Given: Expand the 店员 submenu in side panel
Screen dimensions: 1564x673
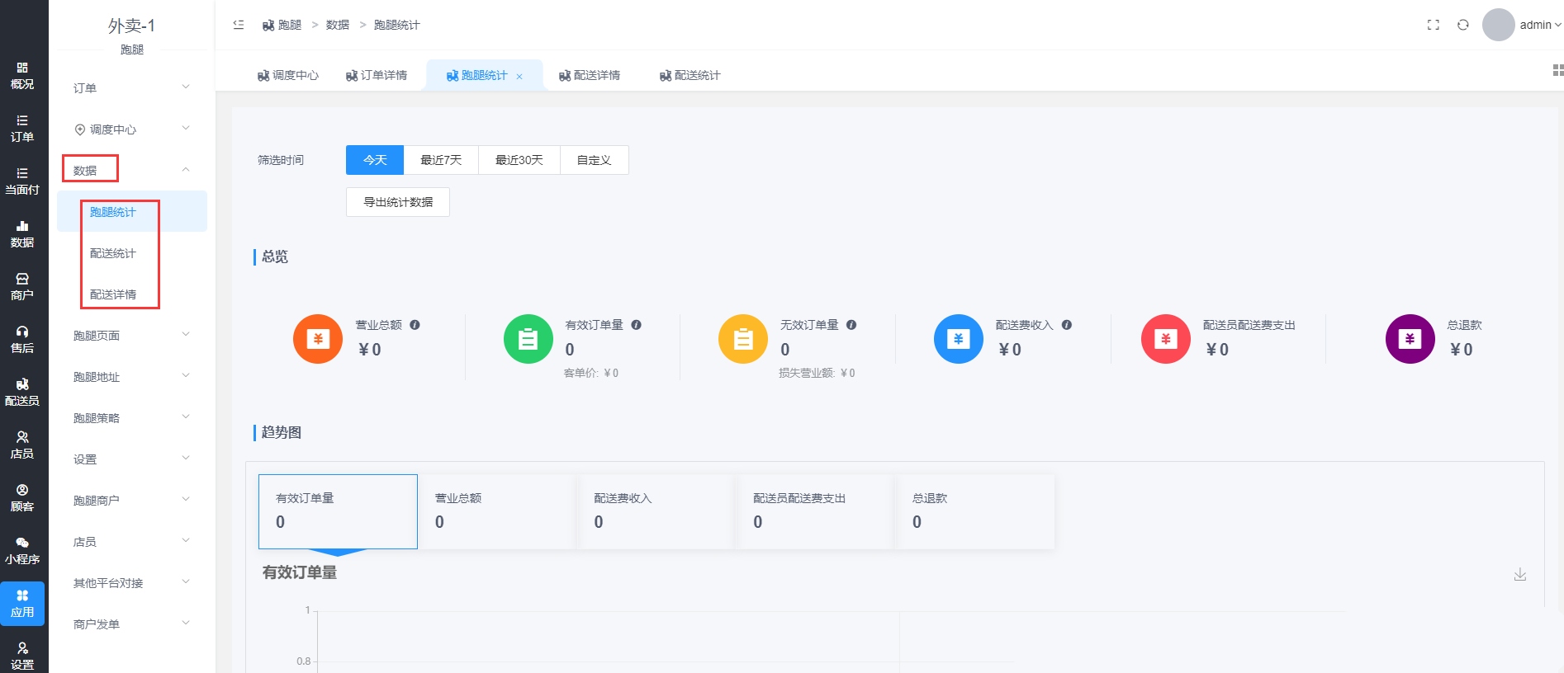Looking at the screenshot, I should click(x=132, y=541).
